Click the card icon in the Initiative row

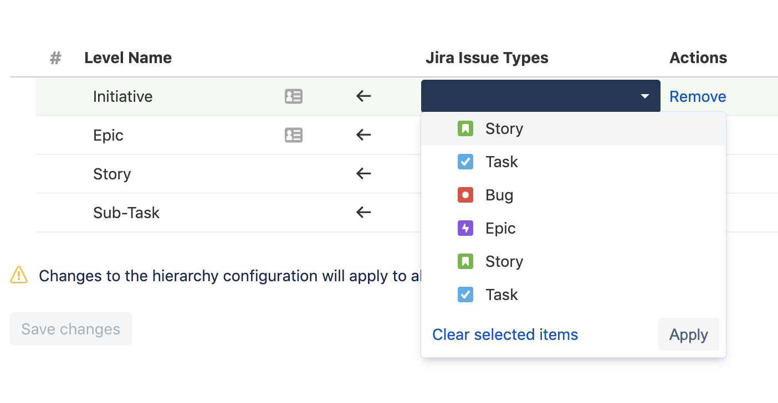294,96
